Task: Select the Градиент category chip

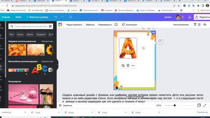Action: coord(41,34)
